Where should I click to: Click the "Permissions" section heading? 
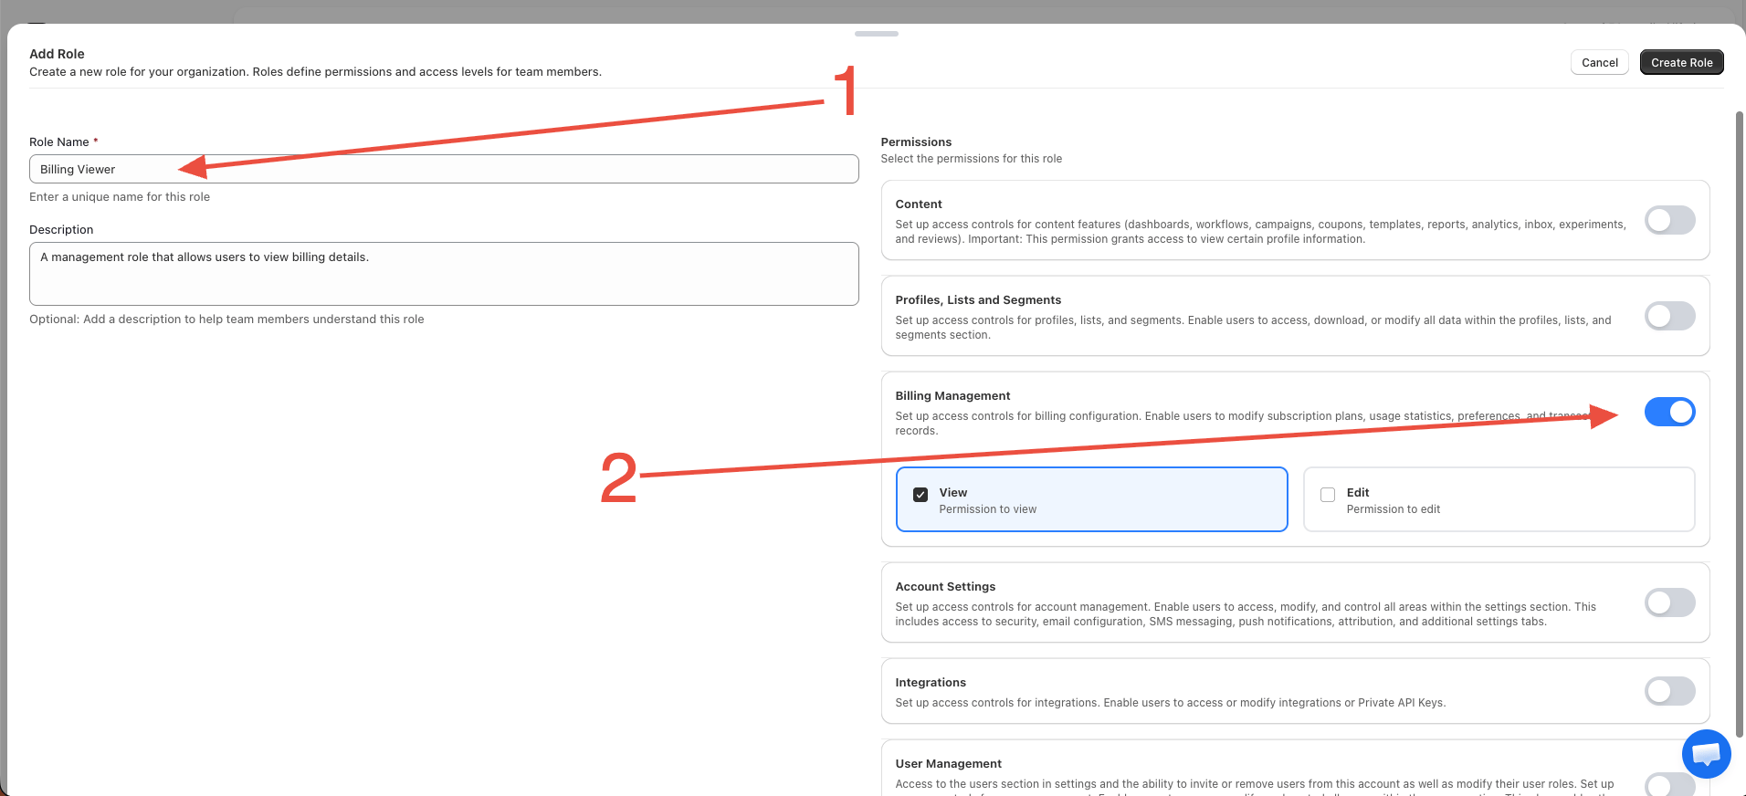pos(916,141)
